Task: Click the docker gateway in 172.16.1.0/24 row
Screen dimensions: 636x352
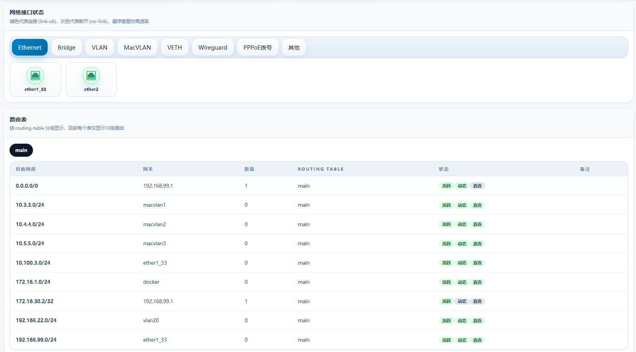Action: click(x=151, y=282)
